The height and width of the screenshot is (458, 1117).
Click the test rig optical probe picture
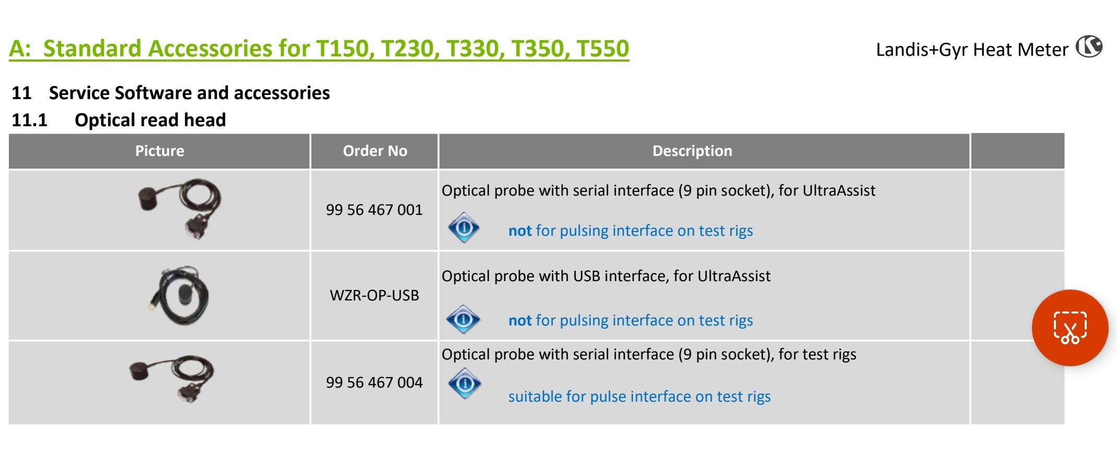[x=172, y=379]
